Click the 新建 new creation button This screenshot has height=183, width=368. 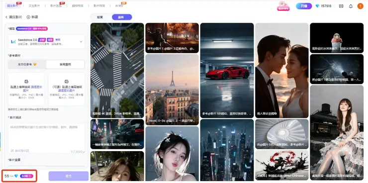click(32, 17)
